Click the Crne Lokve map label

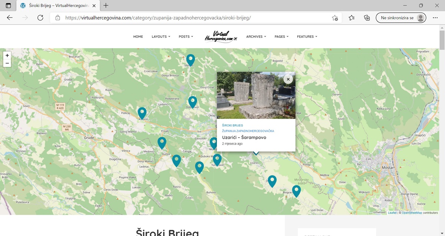pyautogui.click(x=151, y=71)
